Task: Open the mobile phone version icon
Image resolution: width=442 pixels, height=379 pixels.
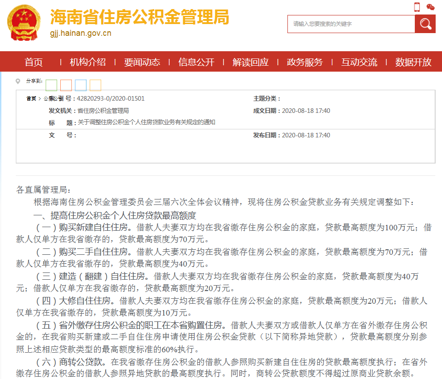Action: coord(417,7)
